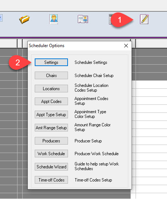This screenshot has width=167, height=199.
Task: Click the Producers button
Action: pos(51,141)
